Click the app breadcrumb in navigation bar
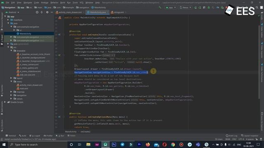The width and height of the screenshot is (264, 148). 21,7
